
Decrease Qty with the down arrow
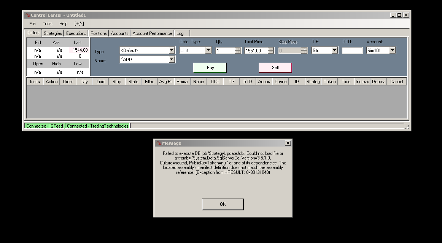[x=238, y=52]
